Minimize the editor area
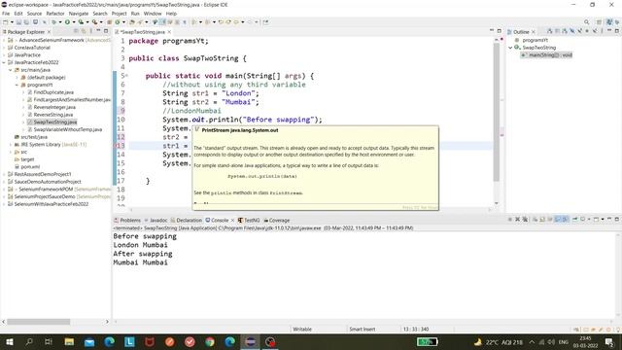This screenshot has height=350, width=622. [x=492, y=31]
